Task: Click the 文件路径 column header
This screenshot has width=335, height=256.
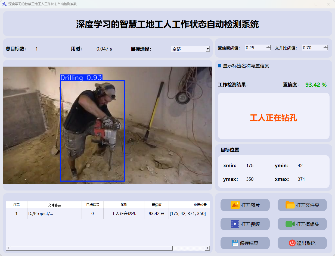Action: point(54,205)
